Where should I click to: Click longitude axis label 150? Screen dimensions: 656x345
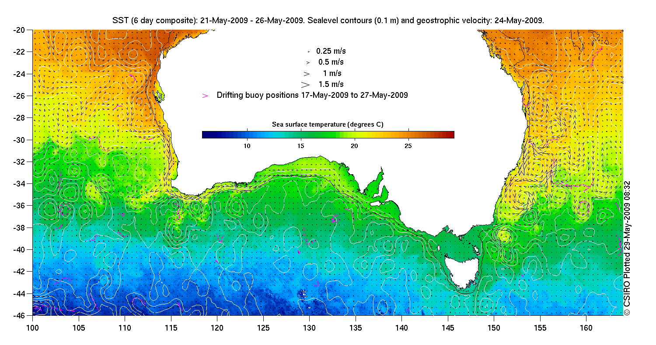point(494,327)
